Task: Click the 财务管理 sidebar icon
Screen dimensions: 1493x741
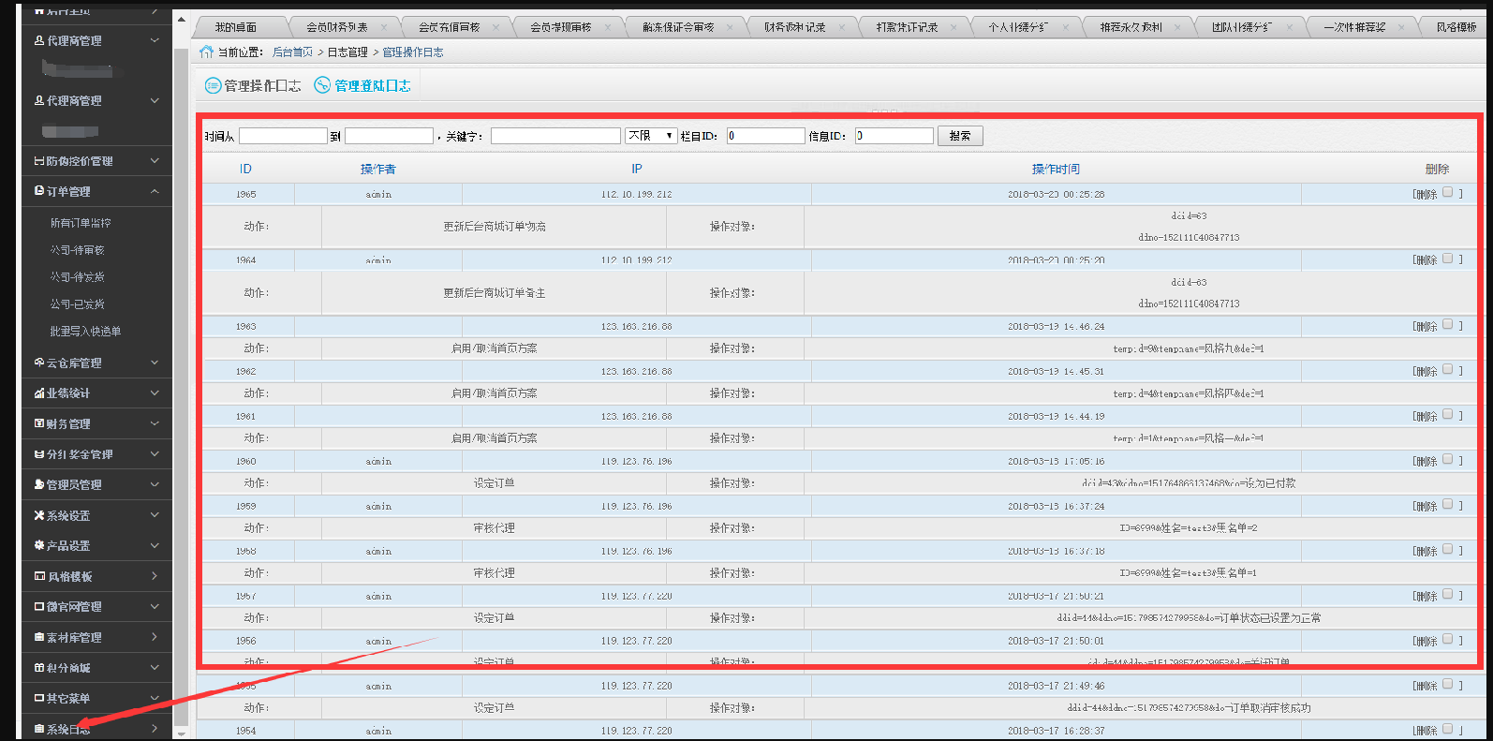Action: (39, 423)
